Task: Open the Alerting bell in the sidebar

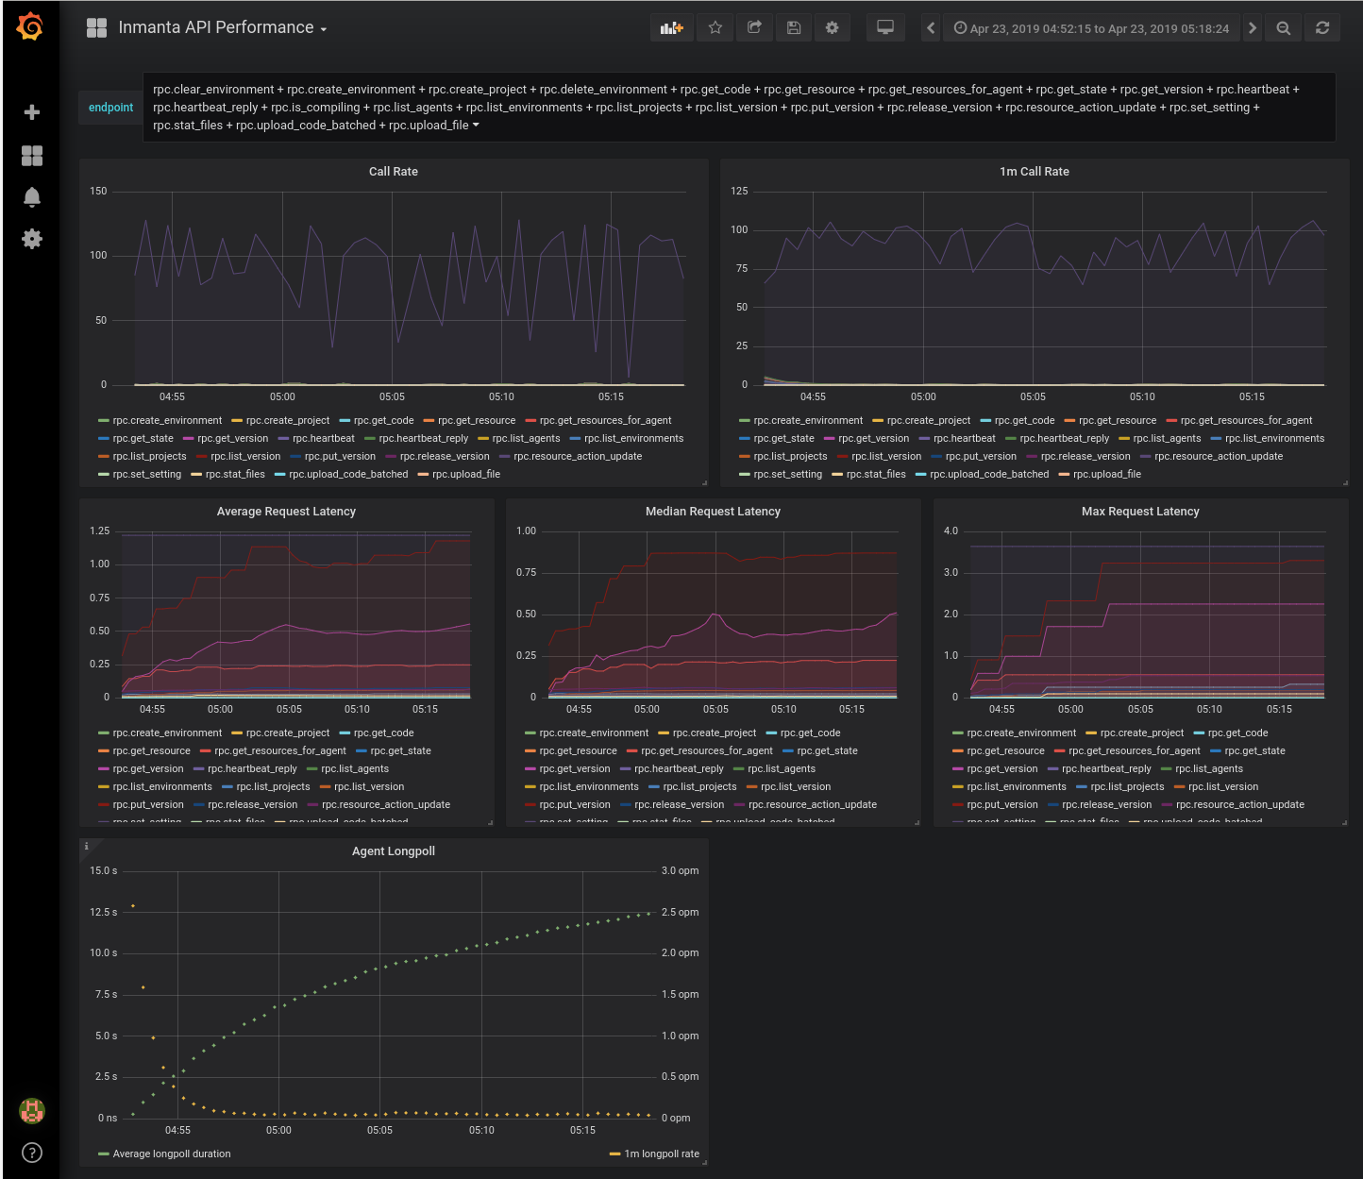Action: 32,196
